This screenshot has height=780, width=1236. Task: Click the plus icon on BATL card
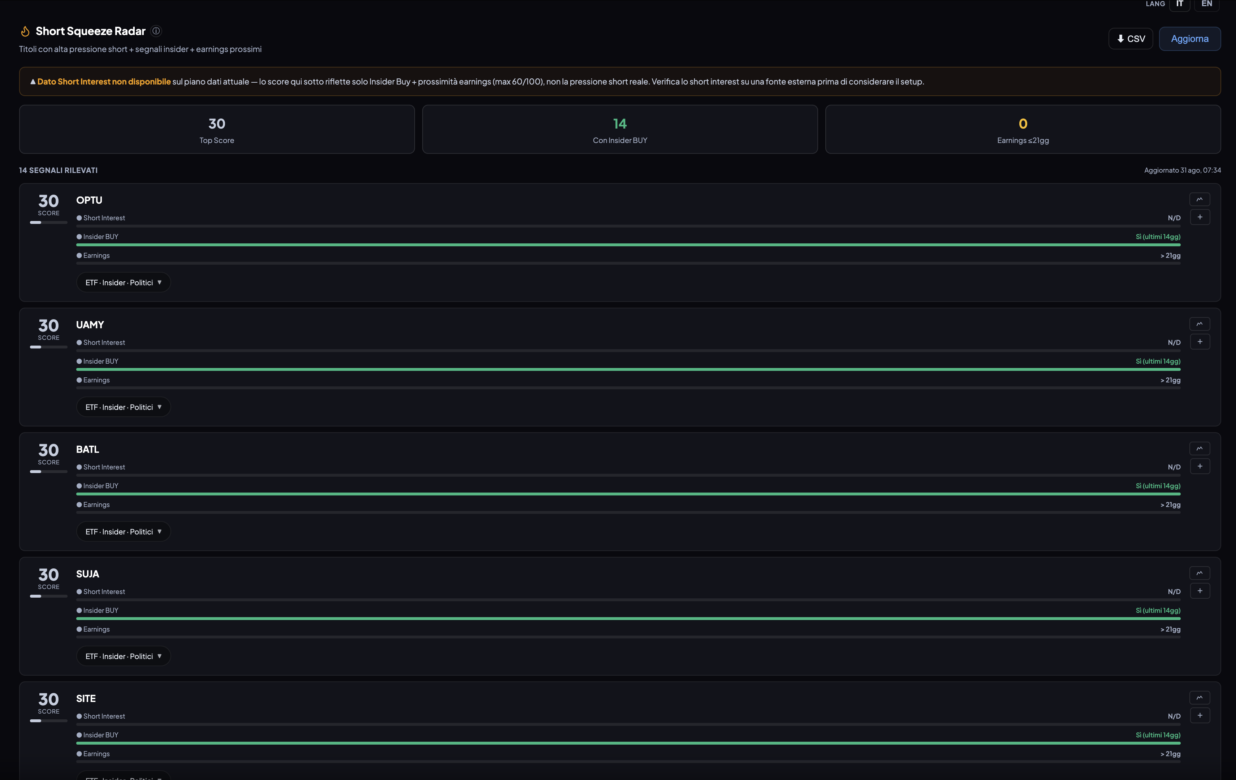[x=1200, y=467]
